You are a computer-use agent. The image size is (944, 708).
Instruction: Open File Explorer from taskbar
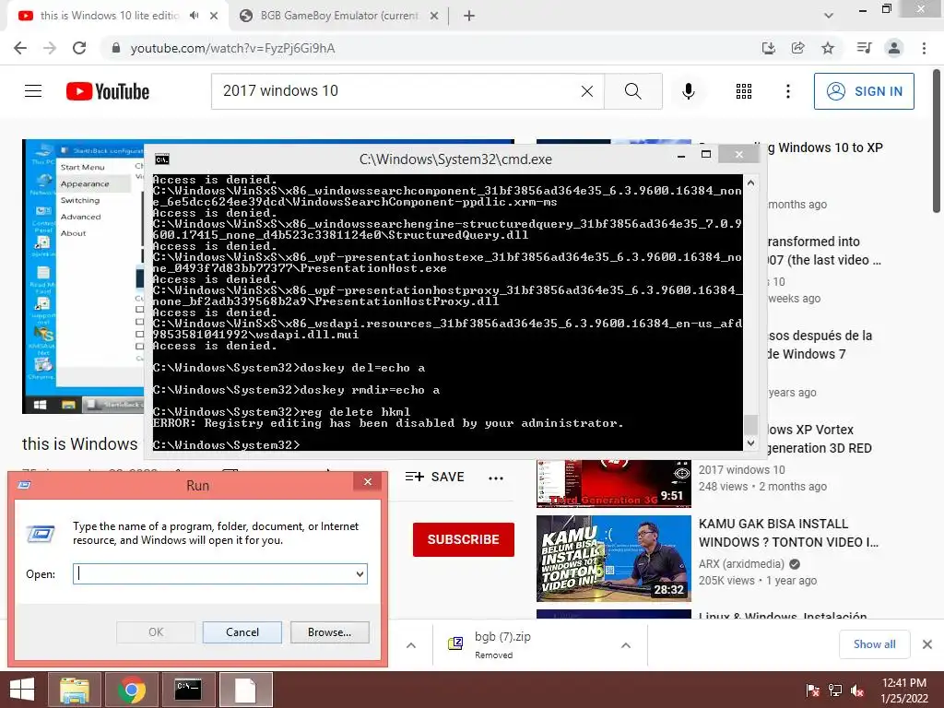(x=74, y=690)
